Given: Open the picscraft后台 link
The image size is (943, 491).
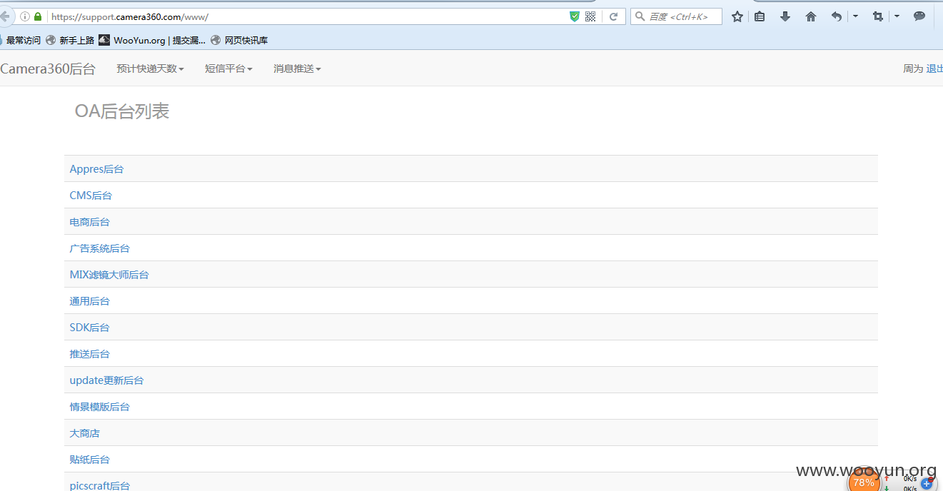Looking at the screenshot, I should point(99,485).
